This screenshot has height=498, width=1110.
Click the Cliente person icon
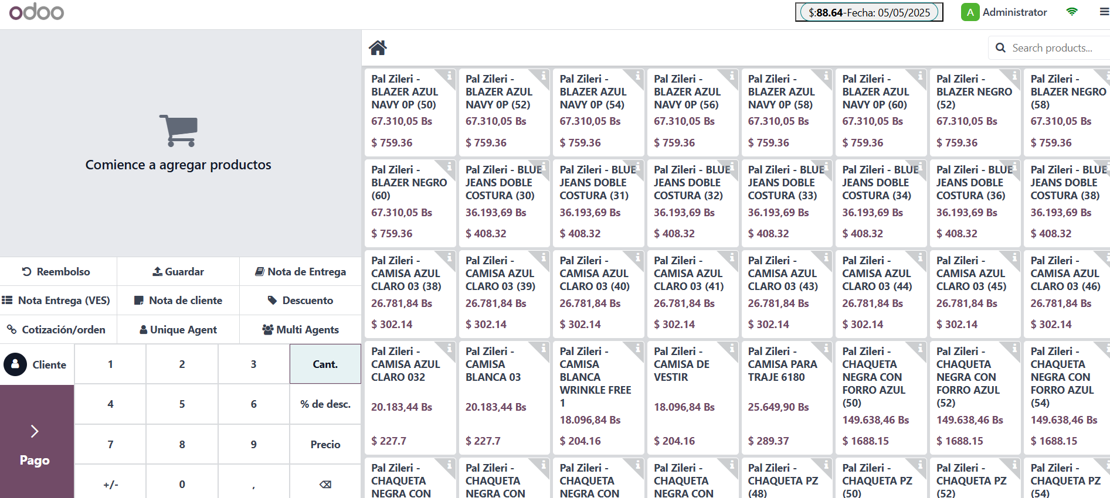pos(15,364)
